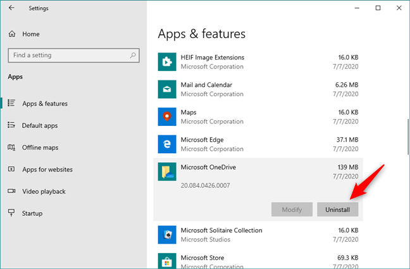Screen dimensions: 410x269
Task: Click the 69.3 KB size value
Action: 348,258
